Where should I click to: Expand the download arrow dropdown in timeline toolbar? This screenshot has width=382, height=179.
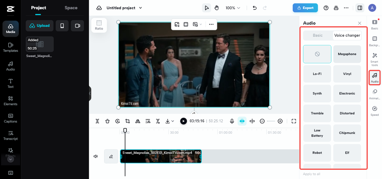coord(173,121)
